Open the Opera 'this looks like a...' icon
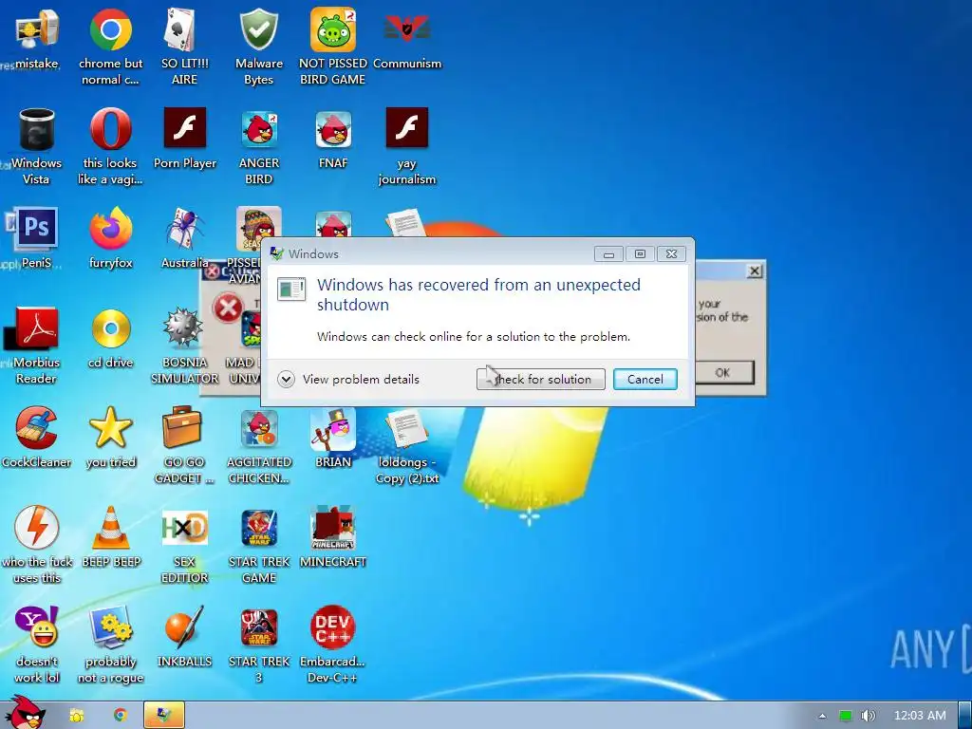 (110, 129)
